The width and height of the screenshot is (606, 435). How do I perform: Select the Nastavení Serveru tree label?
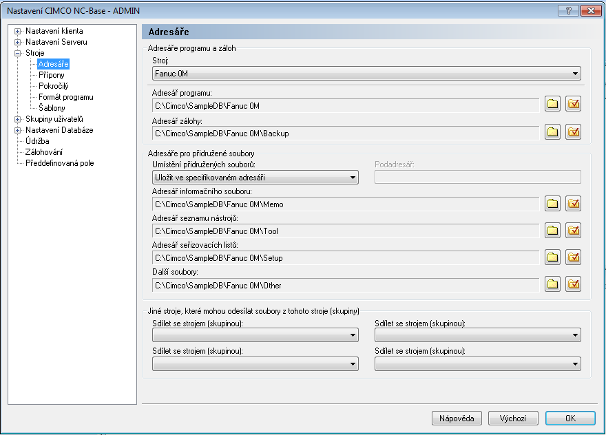pyautogui.click(x=56, y=42)
